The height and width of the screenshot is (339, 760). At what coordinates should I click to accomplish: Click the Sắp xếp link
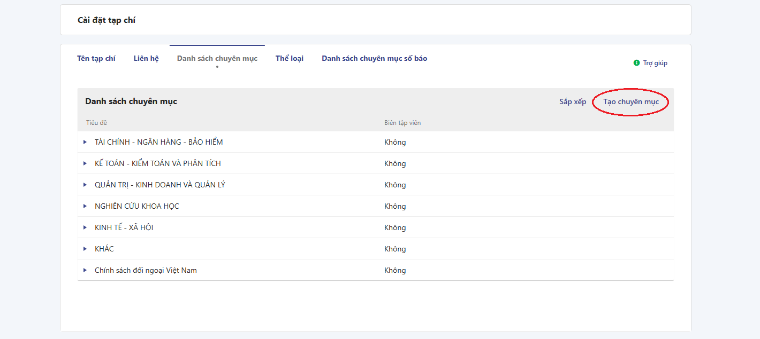pyautogui.click(x=573, y=101)
